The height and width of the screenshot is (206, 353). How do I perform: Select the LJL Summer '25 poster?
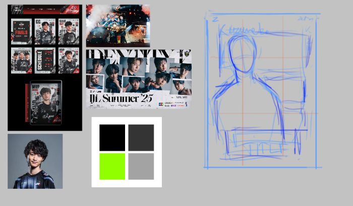(x=139, y=79)
